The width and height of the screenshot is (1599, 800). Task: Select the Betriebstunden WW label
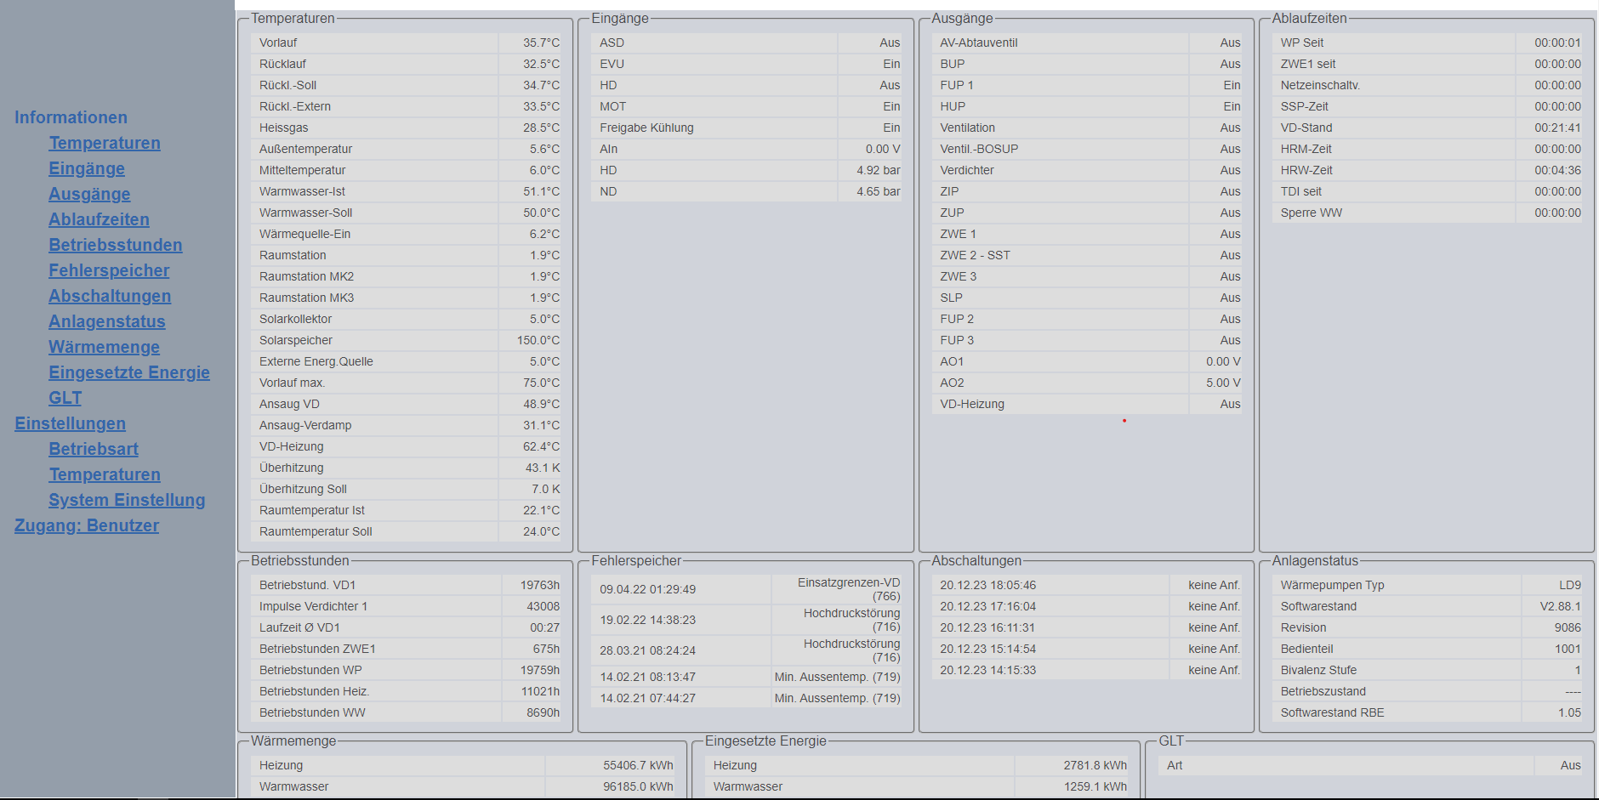coord(312,712)
